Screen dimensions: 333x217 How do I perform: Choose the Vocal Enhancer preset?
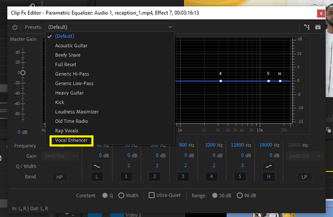click(71, 140)
